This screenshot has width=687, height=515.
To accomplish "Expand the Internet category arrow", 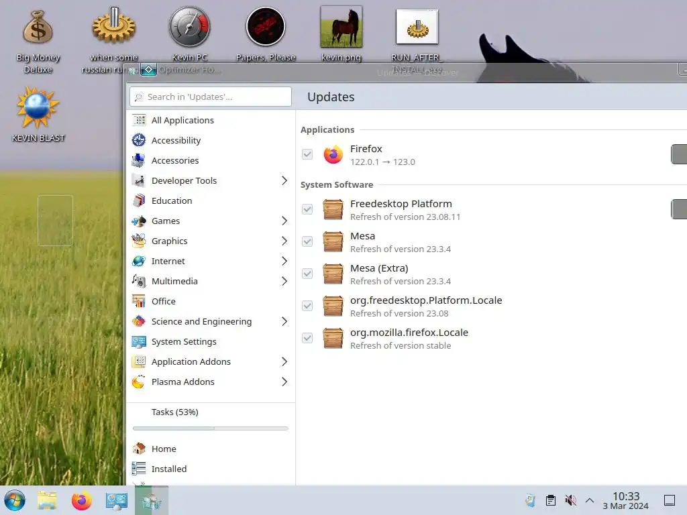I will tap(284, 261).
